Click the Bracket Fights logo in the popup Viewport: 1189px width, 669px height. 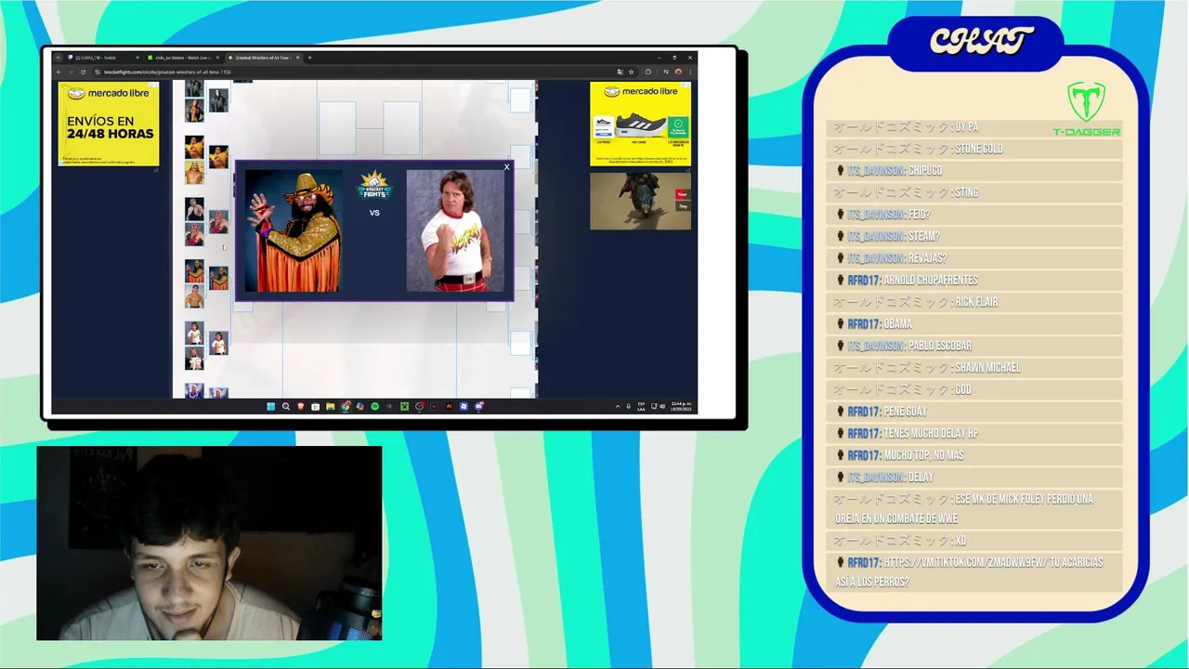(x=374, y=185)
